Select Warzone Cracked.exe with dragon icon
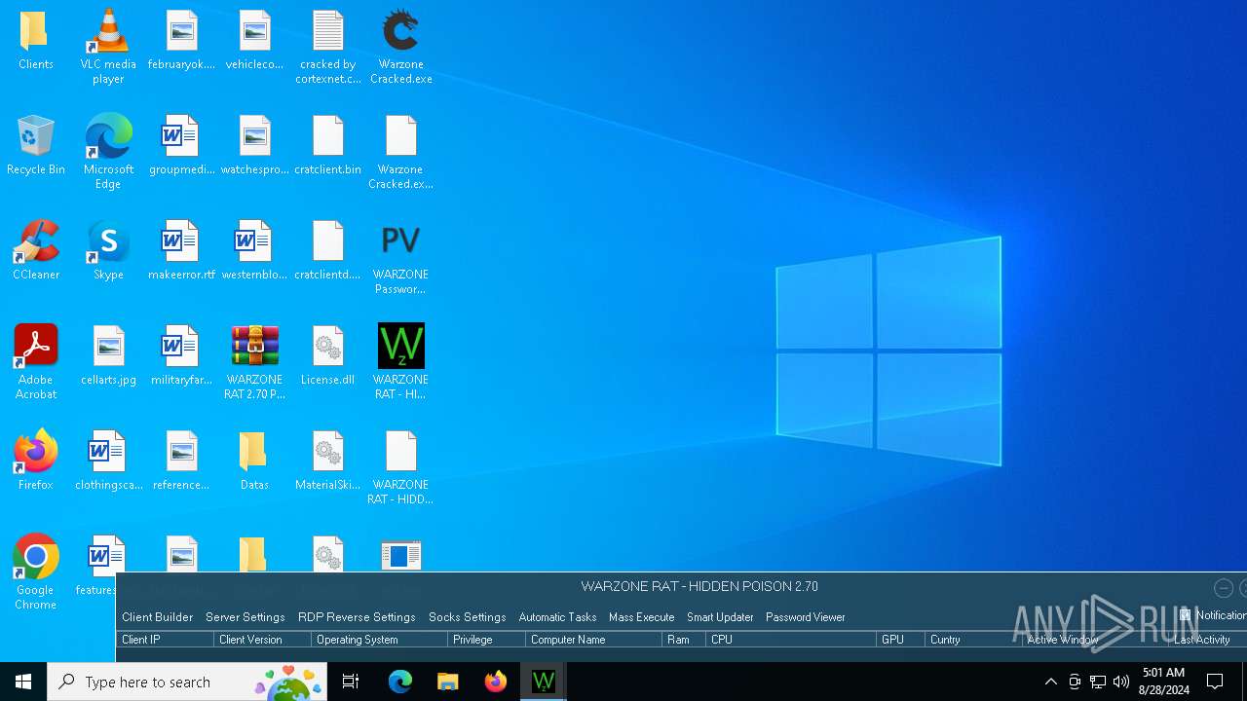This screenshot has width=1247, height=701. point(400,47)
